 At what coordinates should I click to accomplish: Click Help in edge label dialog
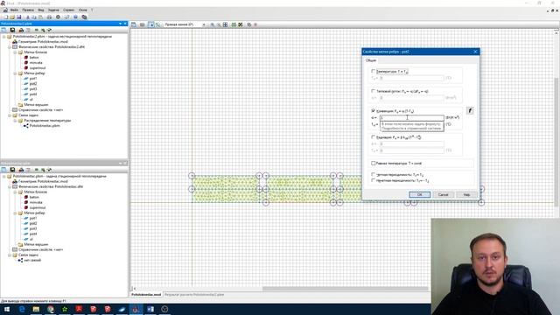click(466, 194)
